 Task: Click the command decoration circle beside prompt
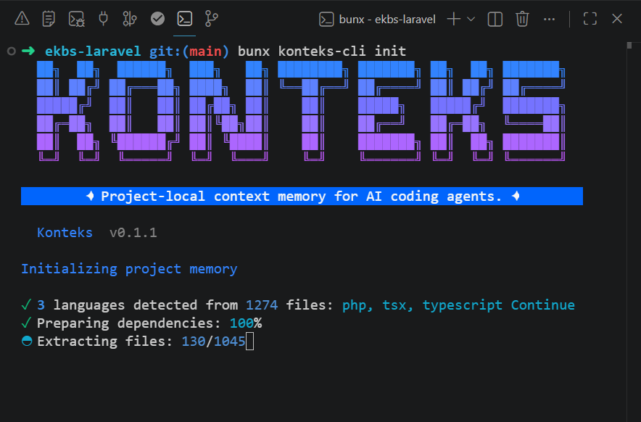(x=12, y=51)
